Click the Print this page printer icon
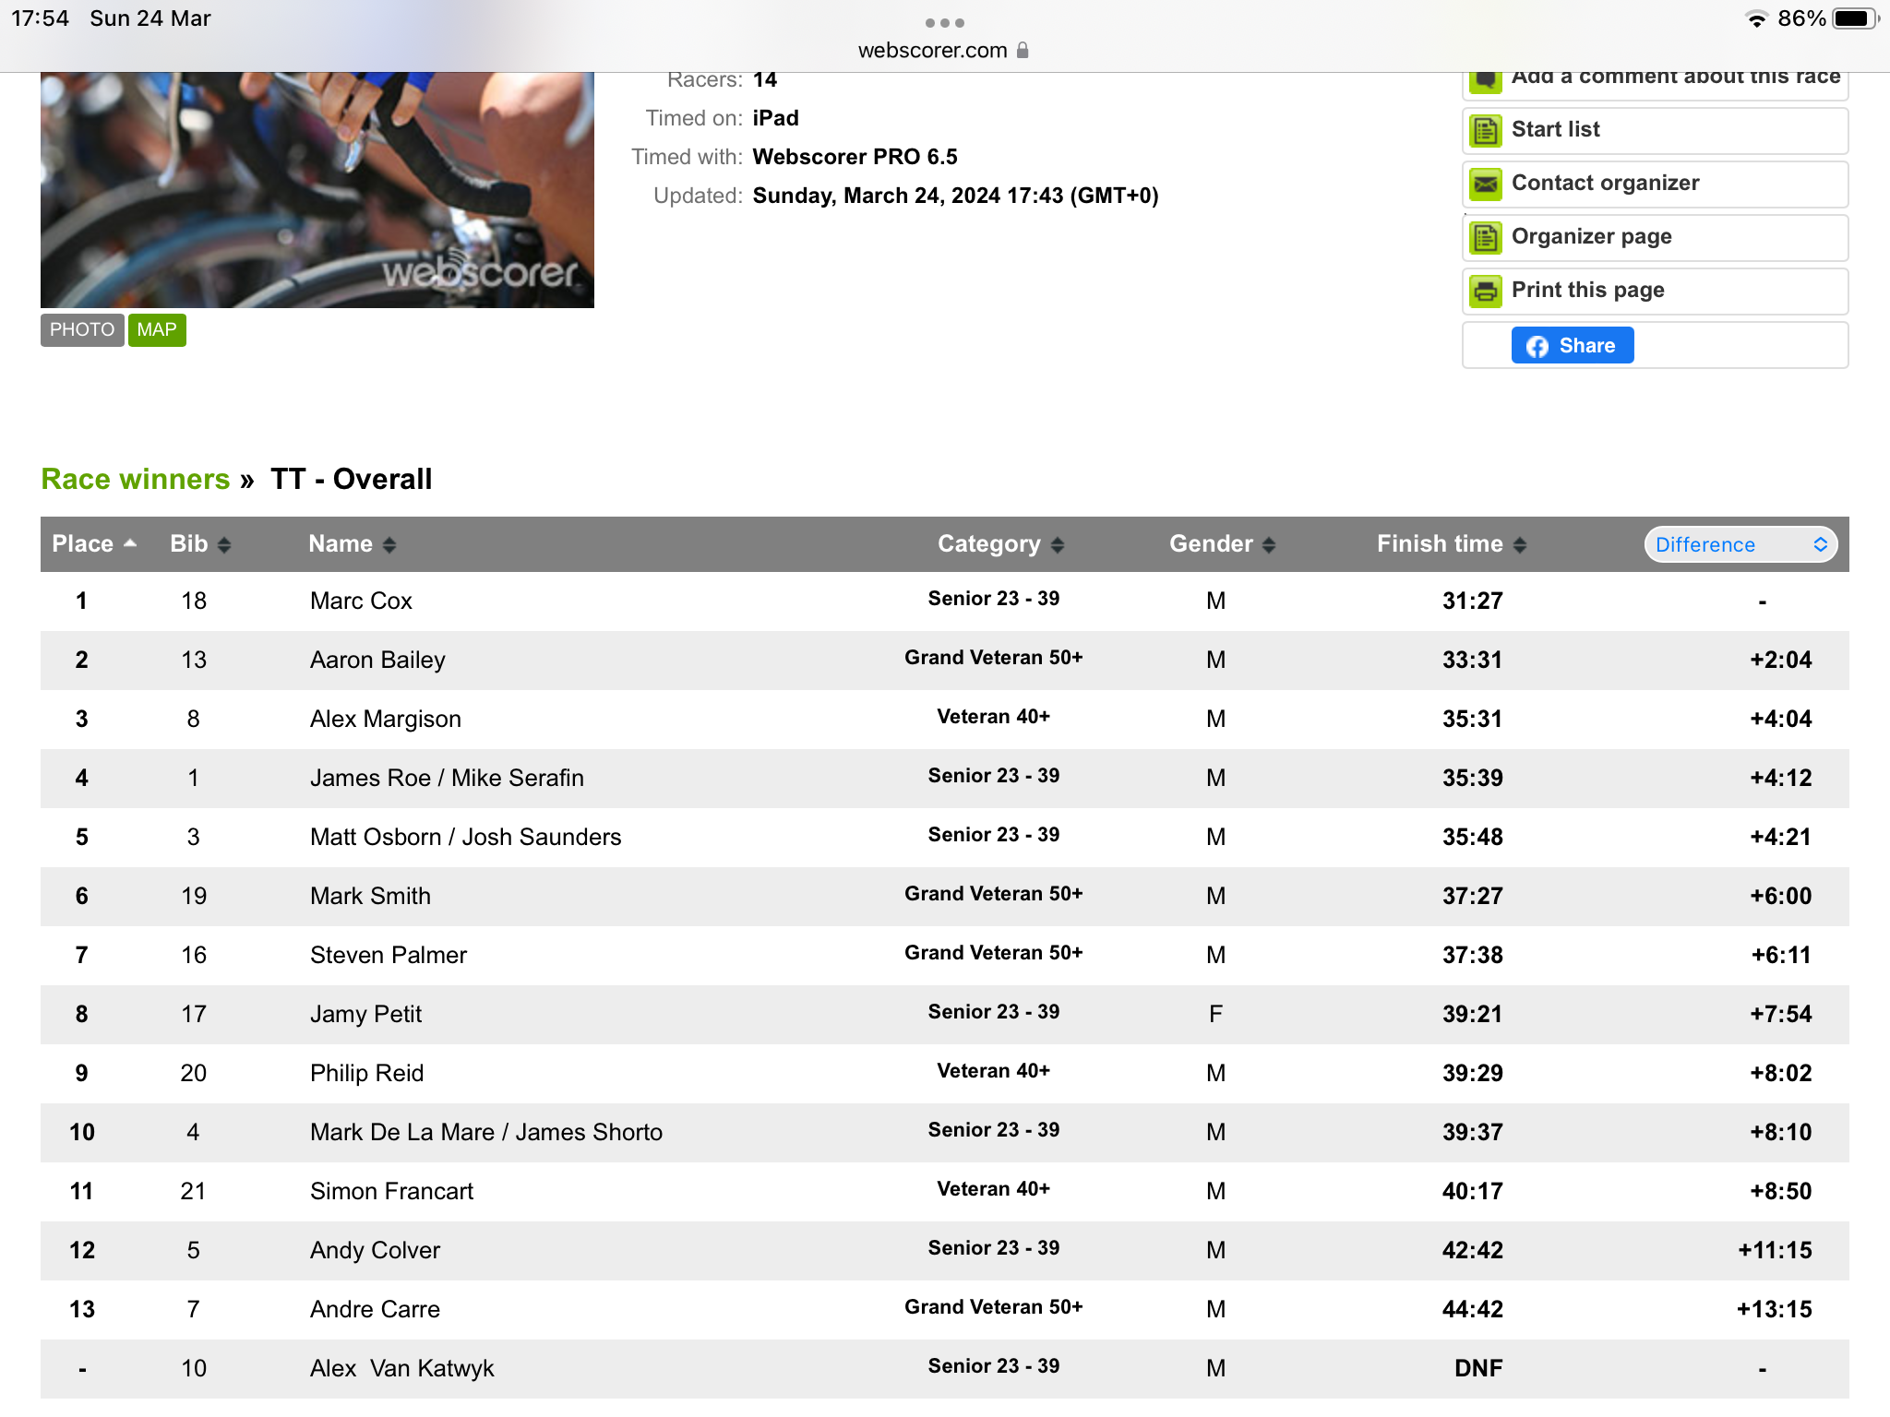The width and height of the screenshot is (1890, 1417). [1486, 292]
